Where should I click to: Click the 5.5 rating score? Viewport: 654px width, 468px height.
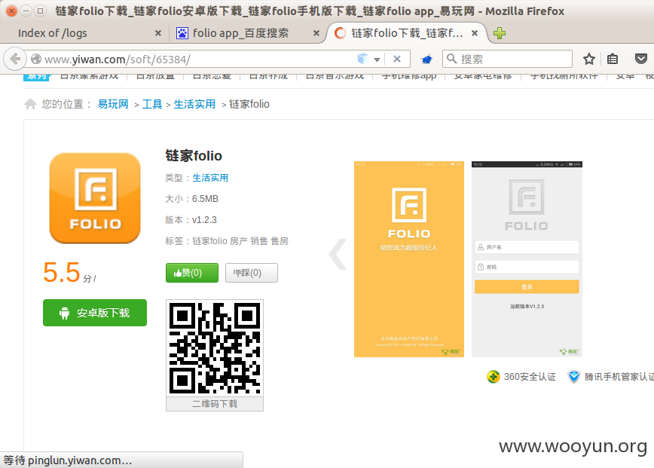pos(62,272)
